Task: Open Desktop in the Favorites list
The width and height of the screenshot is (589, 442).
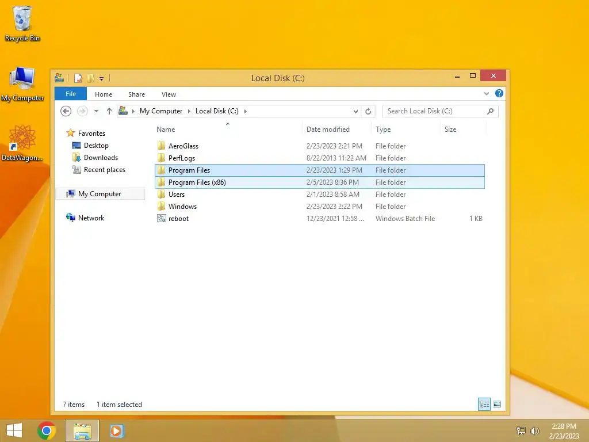Action: [96, 146]
